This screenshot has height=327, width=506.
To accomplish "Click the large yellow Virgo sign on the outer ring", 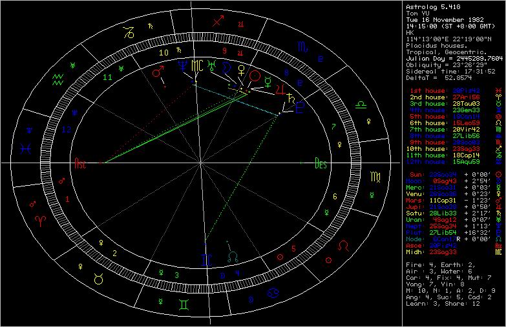I will pos(375,177).
